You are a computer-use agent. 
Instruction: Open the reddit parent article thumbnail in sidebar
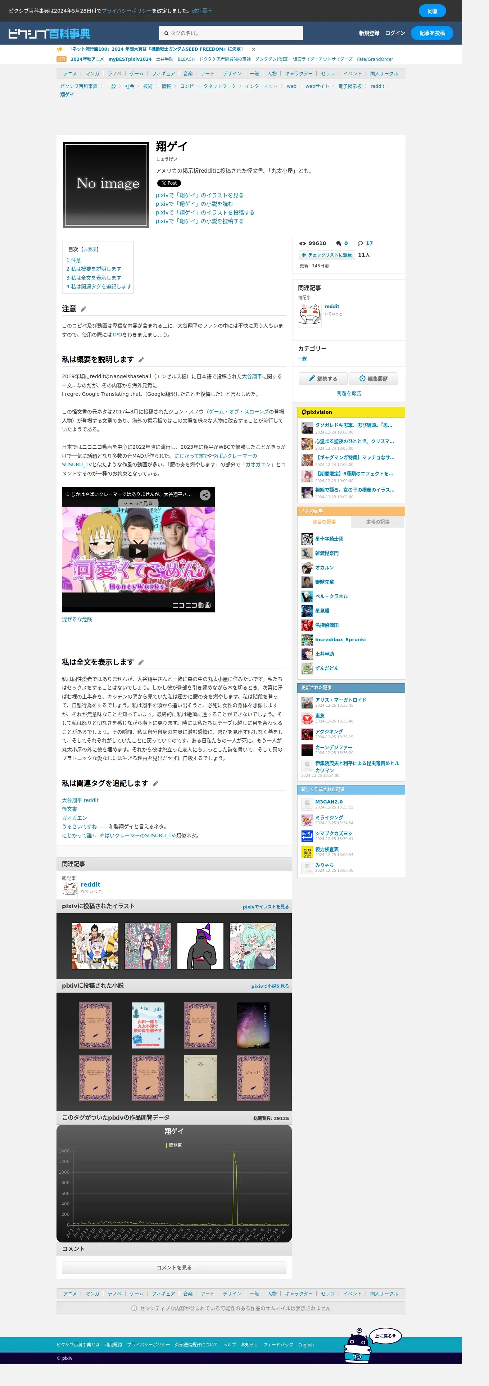(x=310, y=315)
